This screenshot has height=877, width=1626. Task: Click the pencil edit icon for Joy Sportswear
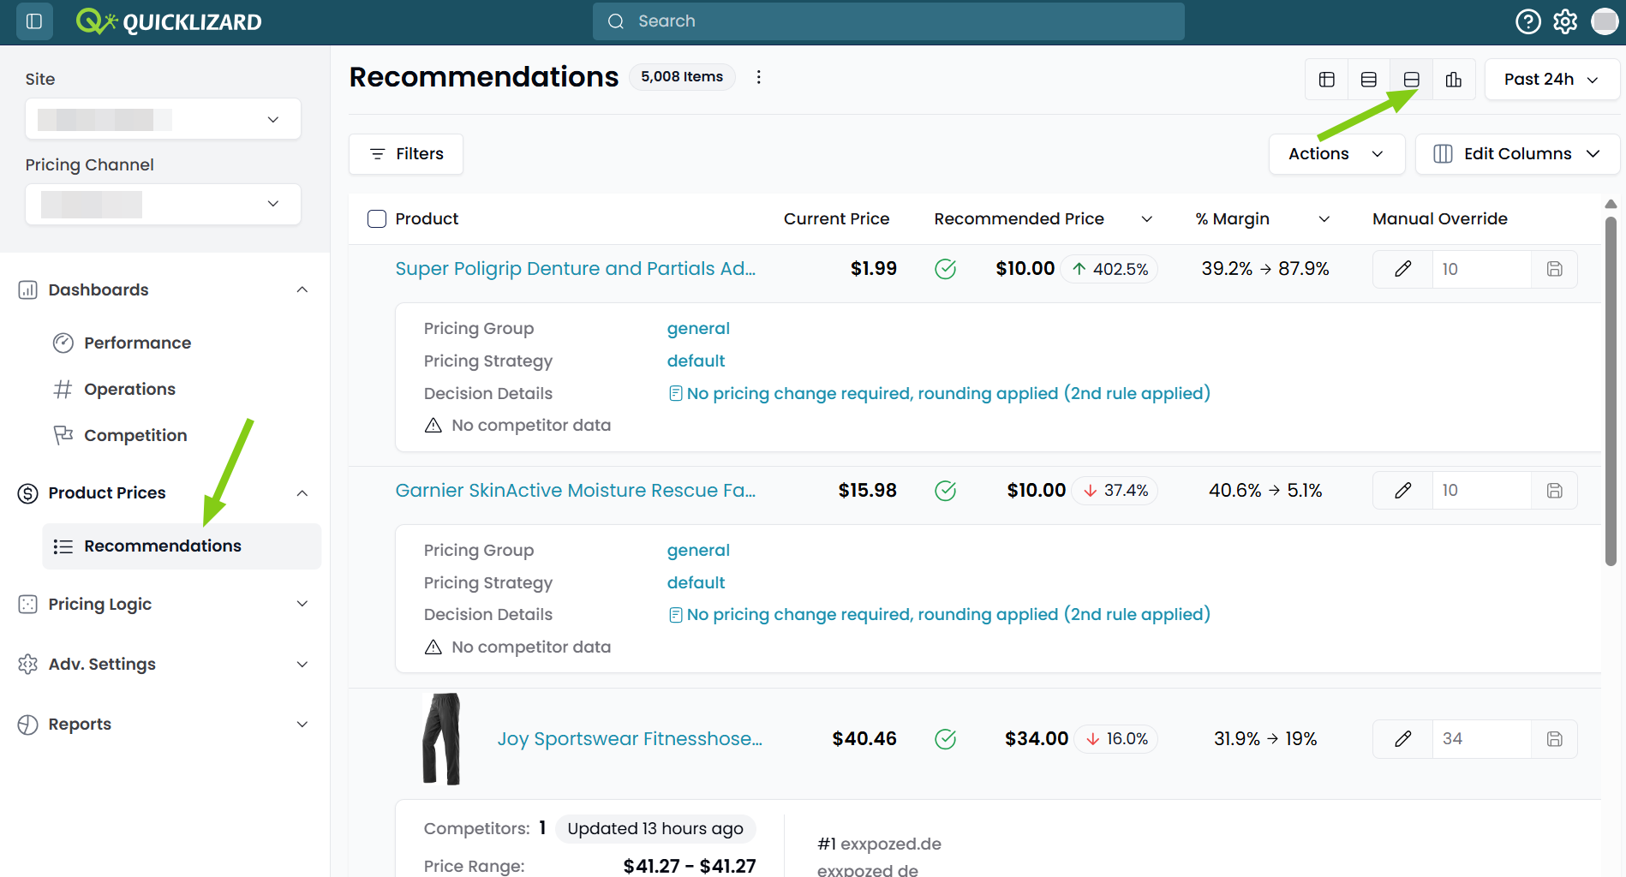(1402, 739)
